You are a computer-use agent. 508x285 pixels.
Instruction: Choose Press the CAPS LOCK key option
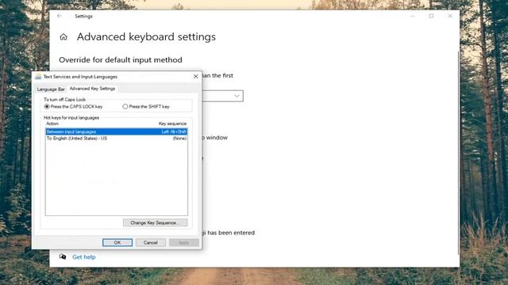tap(74, 106)
